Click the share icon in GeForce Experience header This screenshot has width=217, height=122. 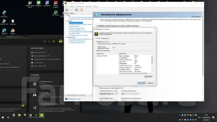[x=49, y=41]
